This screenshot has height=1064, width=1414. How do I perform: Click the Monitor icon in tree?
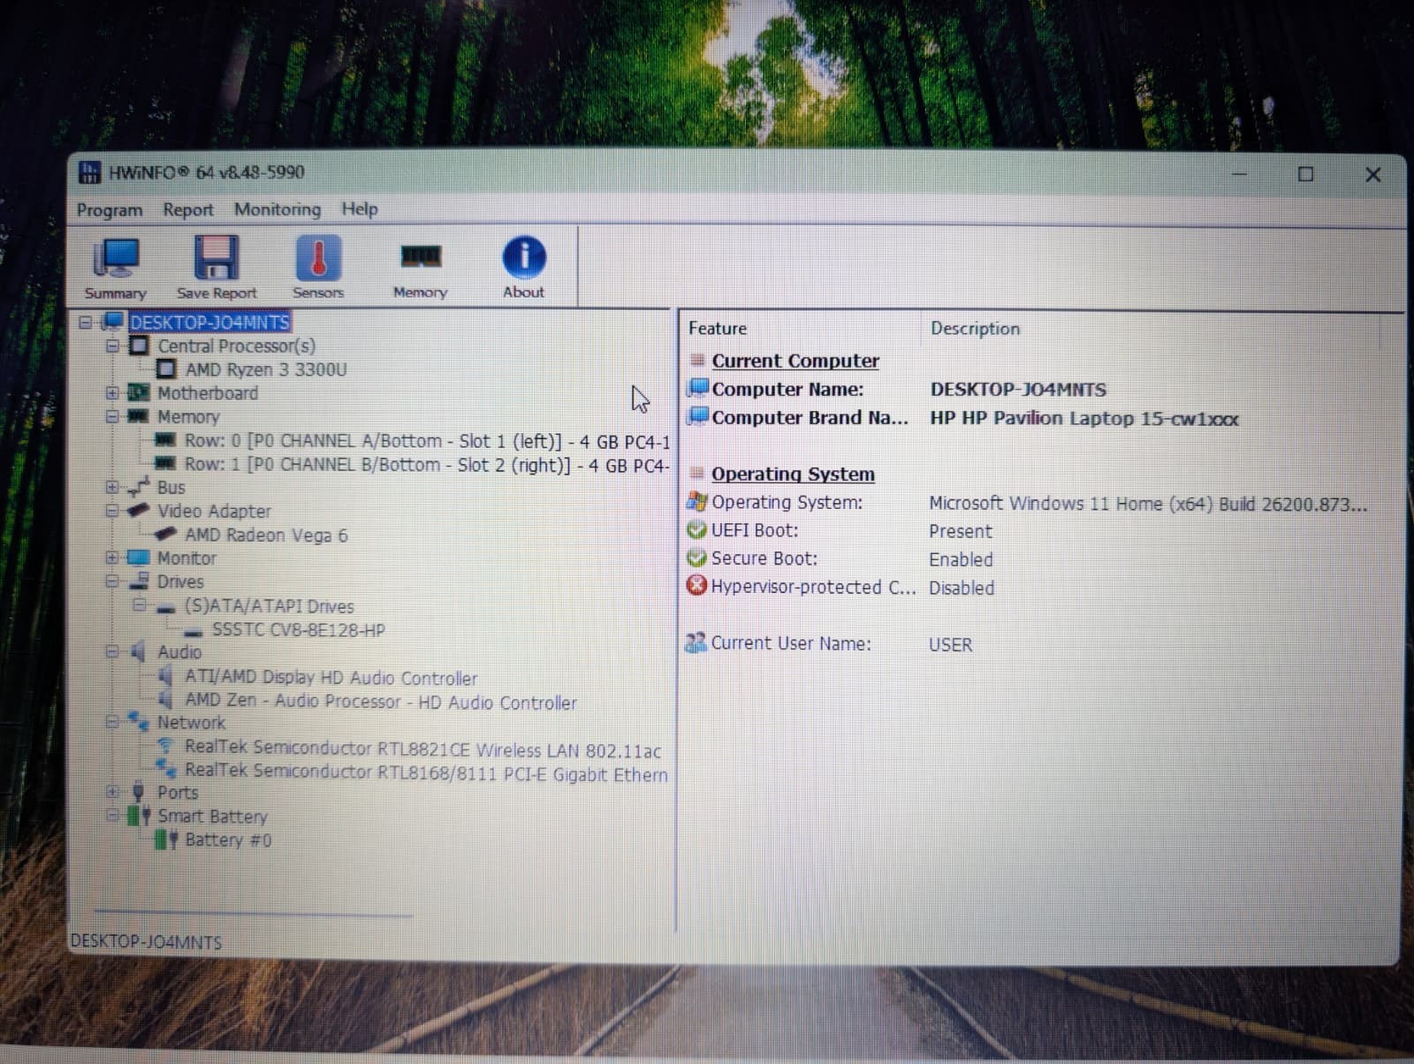(139, 558)
